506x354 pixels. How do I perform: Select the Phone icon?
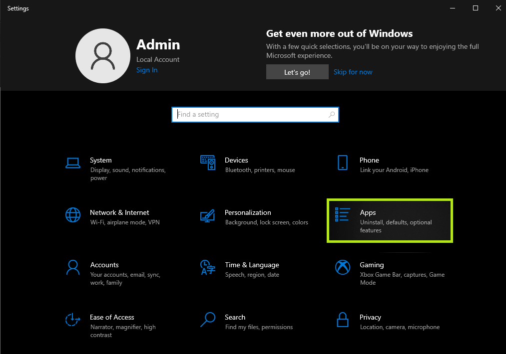[x=342, y=163]
